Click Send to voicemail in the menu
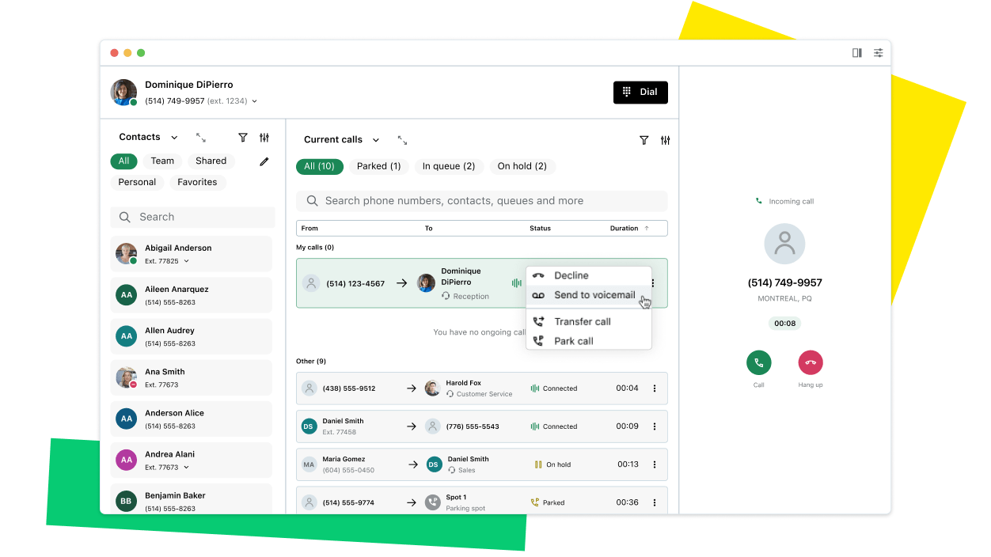 595,294
